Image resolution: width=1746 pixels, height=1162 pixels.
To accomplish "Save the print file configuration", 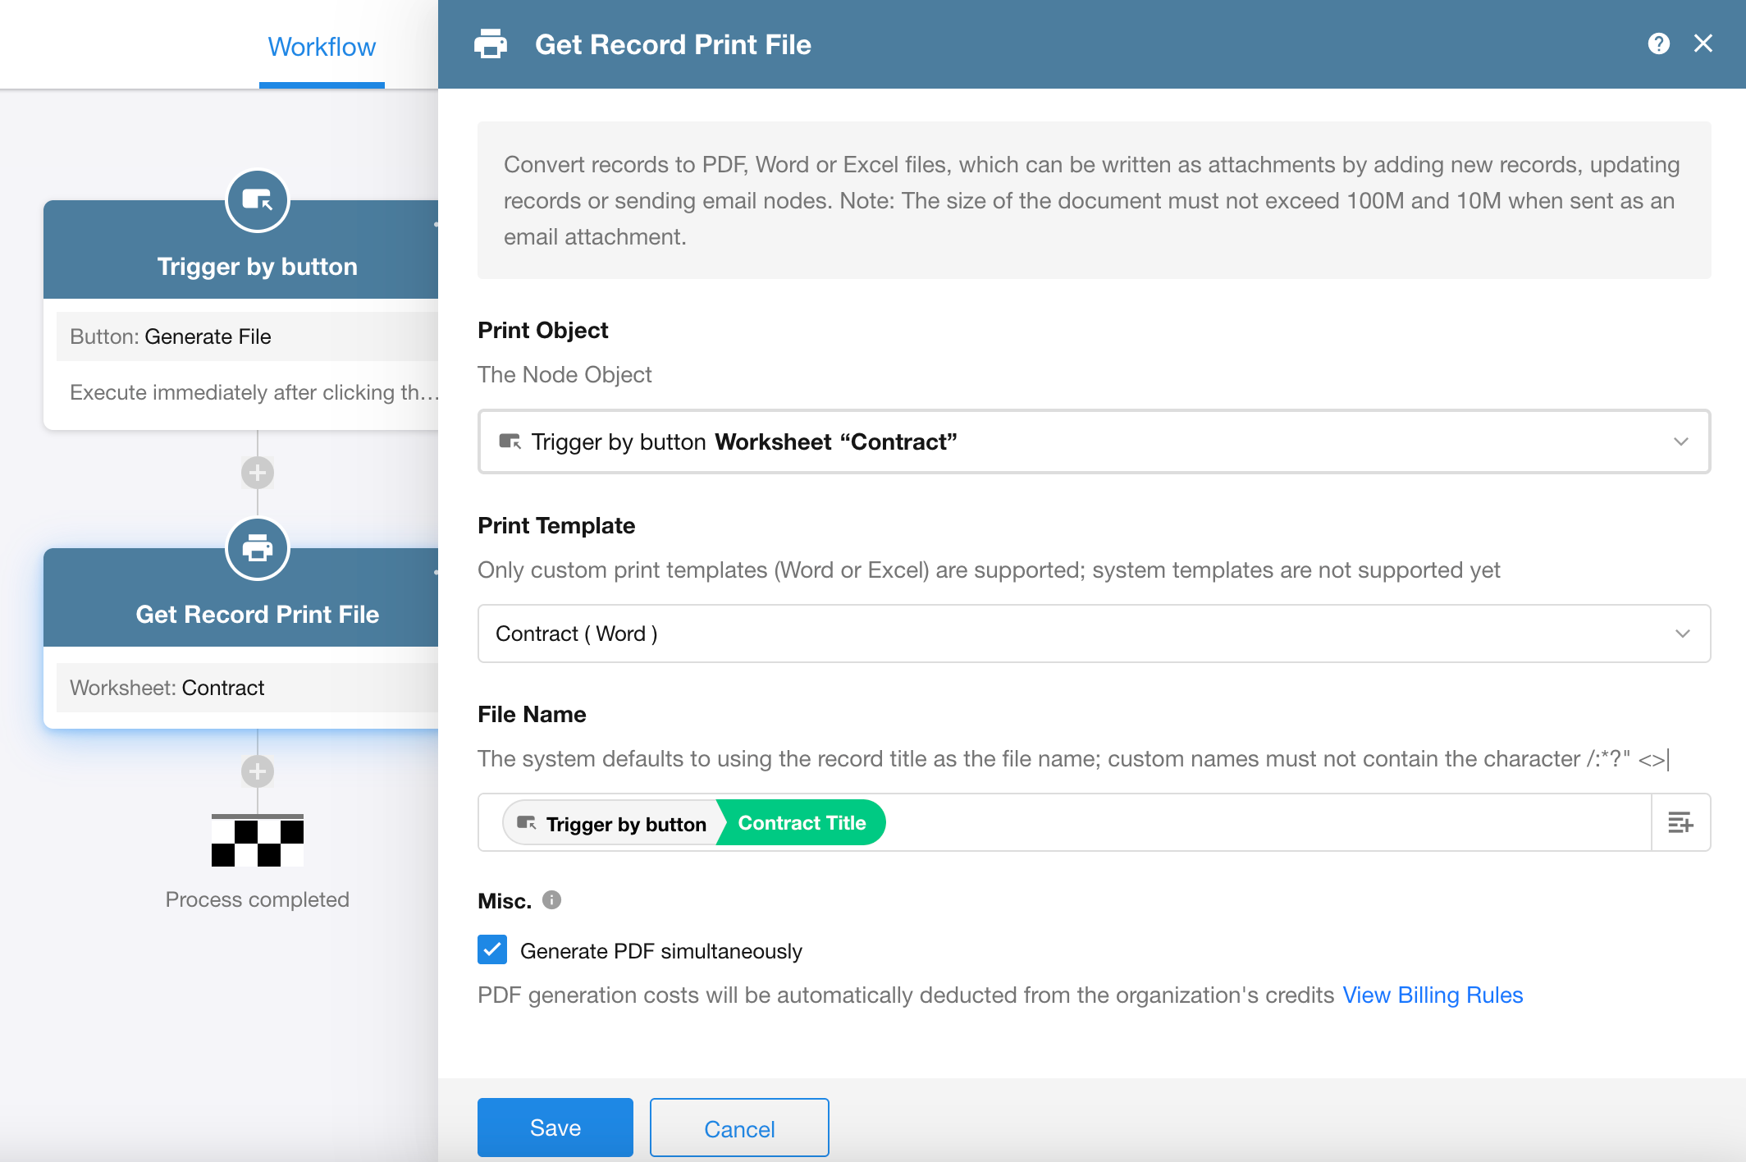I will [555, 1128].
